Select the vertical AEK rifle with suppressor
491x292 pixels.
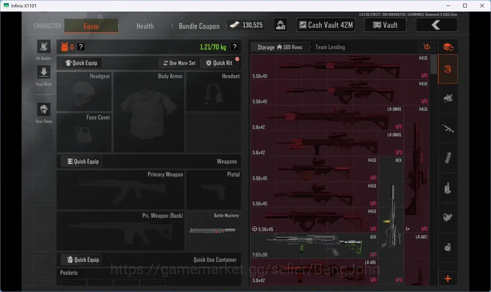point(391,207)
